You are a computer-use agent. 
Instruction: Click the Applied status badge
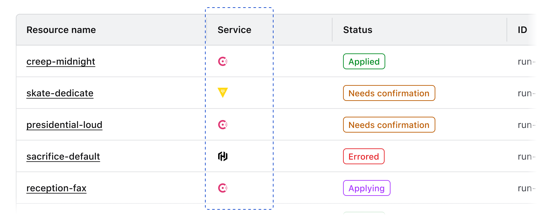point(364,62)
